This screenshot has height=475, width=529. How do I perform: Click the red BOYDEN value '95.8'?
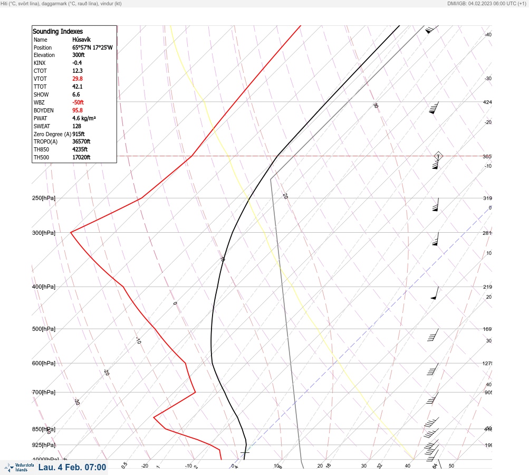pyautogui.click(x=77, y=110)
